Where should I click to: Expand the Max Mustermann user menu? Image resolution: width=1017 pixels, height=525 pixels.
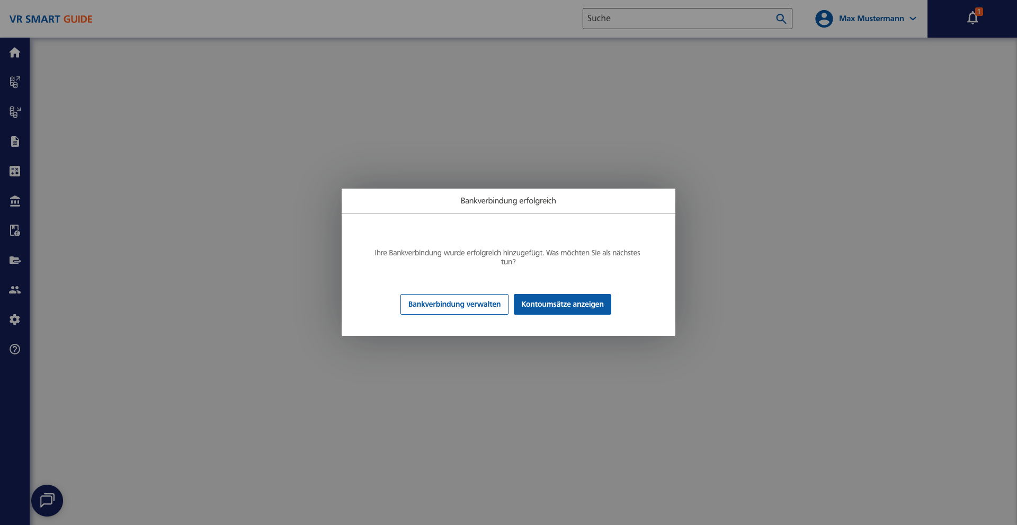877,19
